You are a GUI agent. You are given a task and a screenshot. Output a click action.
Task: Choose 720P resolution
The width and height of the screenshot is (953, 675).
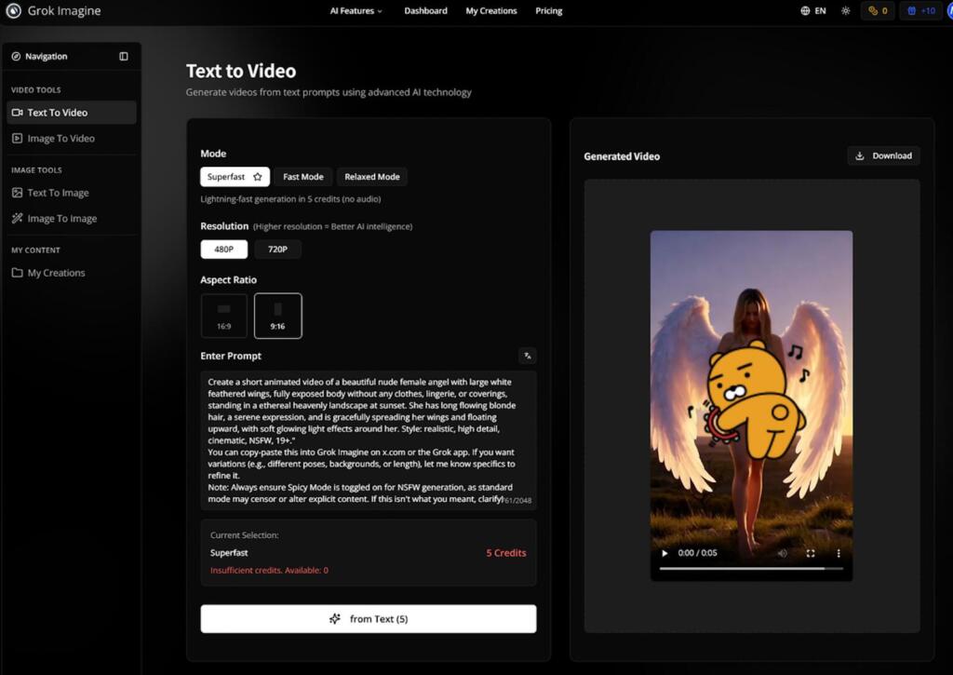point(277,250)
